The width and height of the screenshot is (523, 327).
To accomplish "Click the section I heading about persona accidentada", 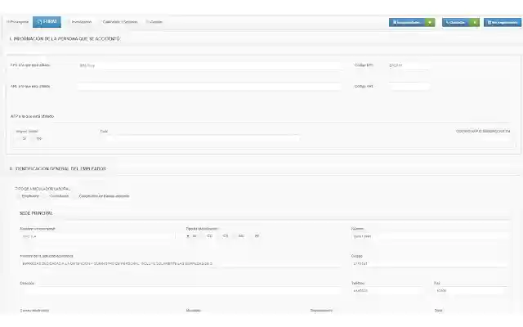I will click(x=65, y=39).
